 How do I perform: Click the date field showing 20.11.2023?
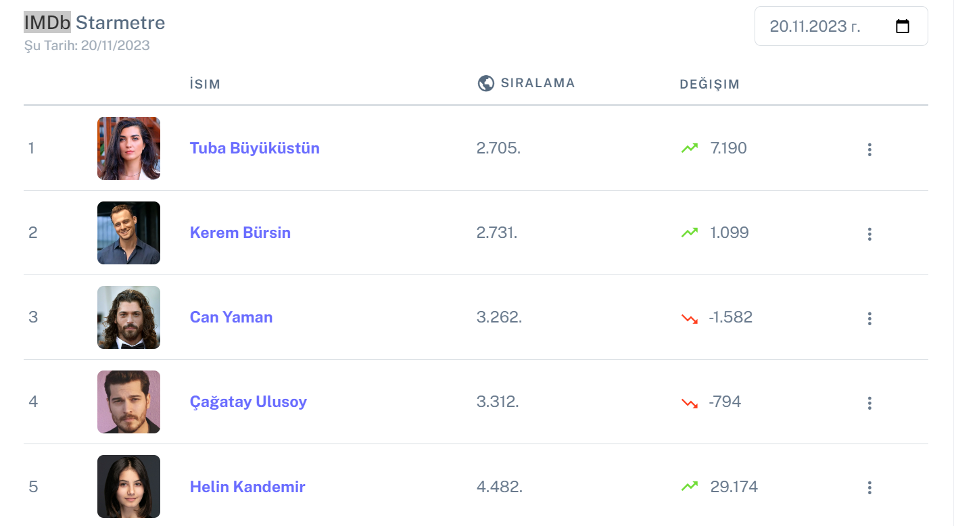click(x=841, y=26)
